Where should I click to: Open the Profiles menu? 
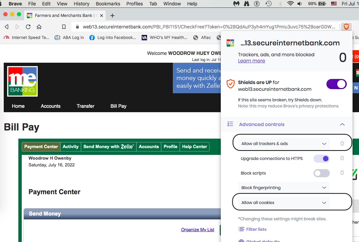click(x=134, y=4)
